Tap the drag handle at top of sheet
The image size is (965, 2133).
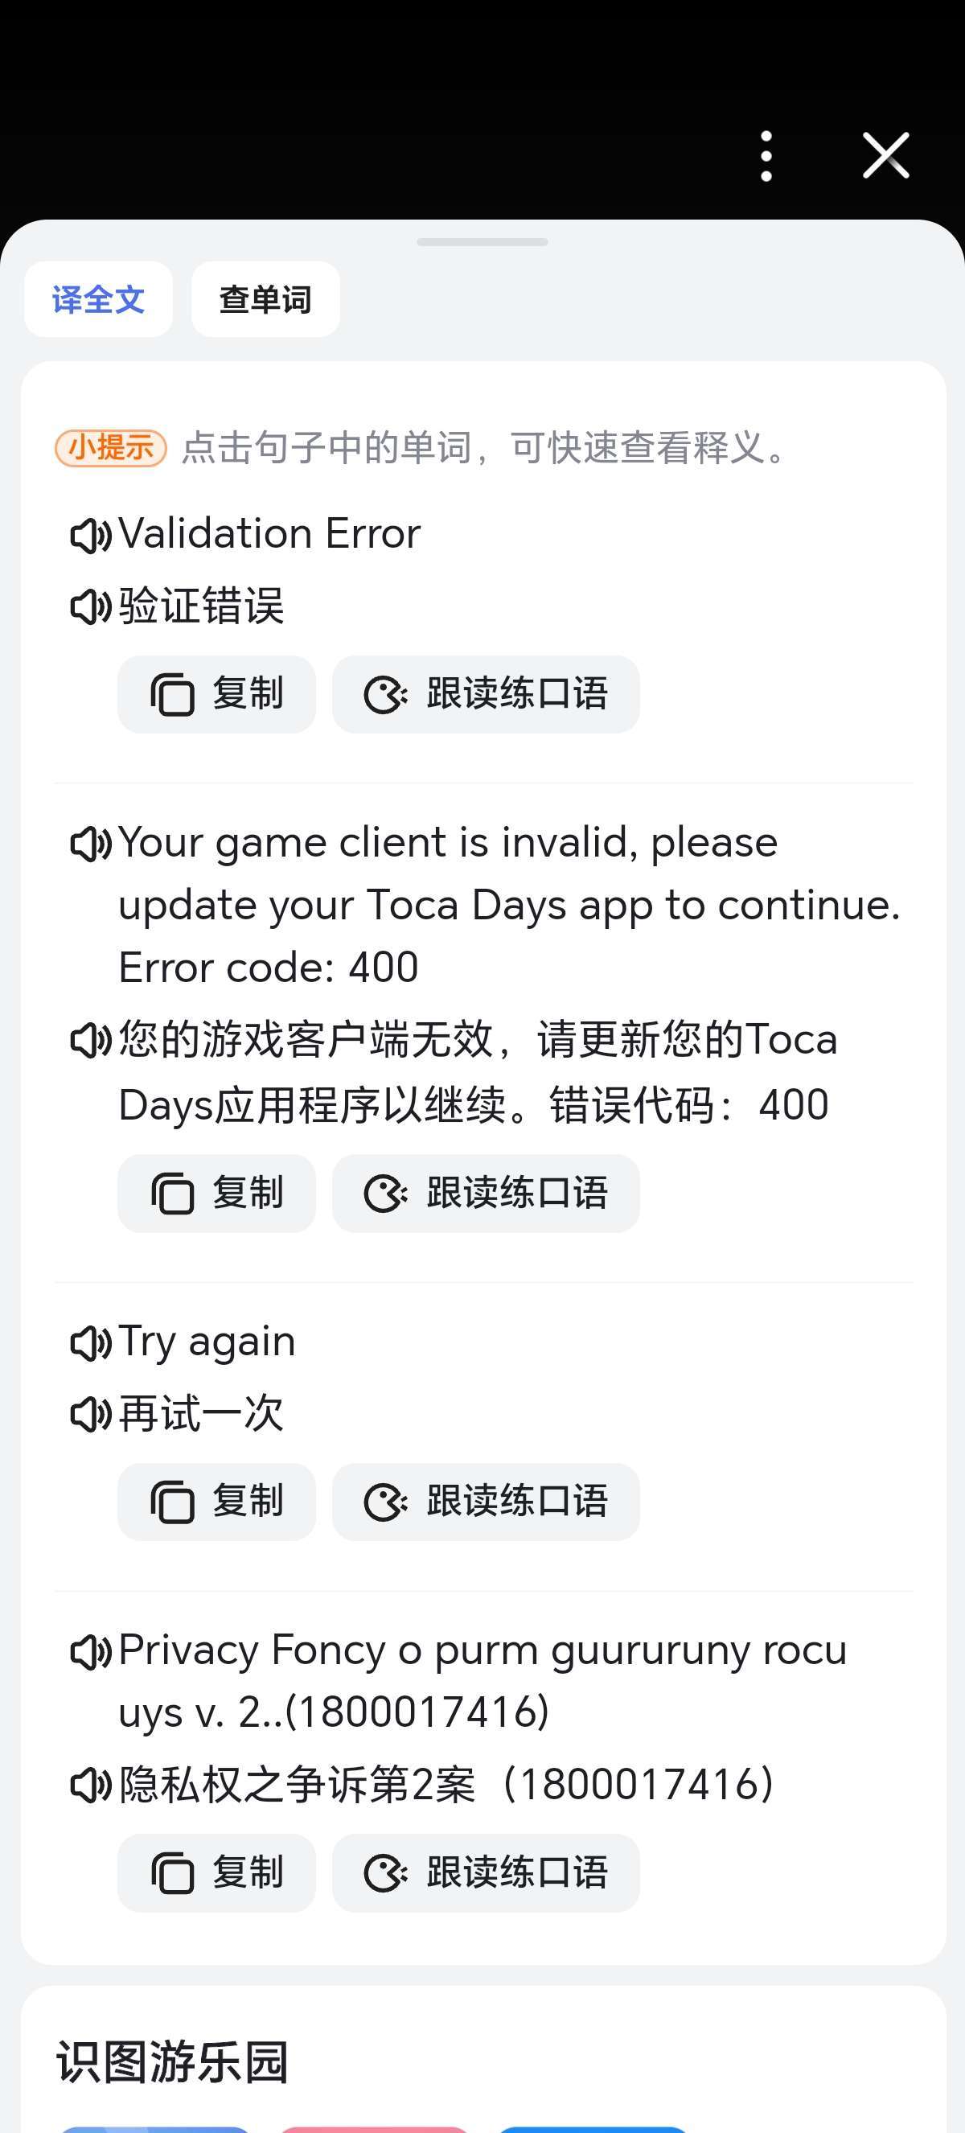pyautogui.click(x=482, y=242)
